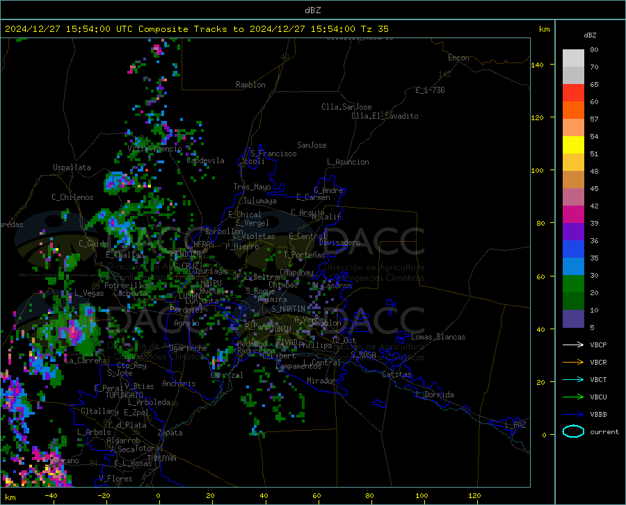Image resolution: width=626 pixels, height=505 pixels.
Task: Click the 'Zapata' label on map
Action: coord(170,433)
